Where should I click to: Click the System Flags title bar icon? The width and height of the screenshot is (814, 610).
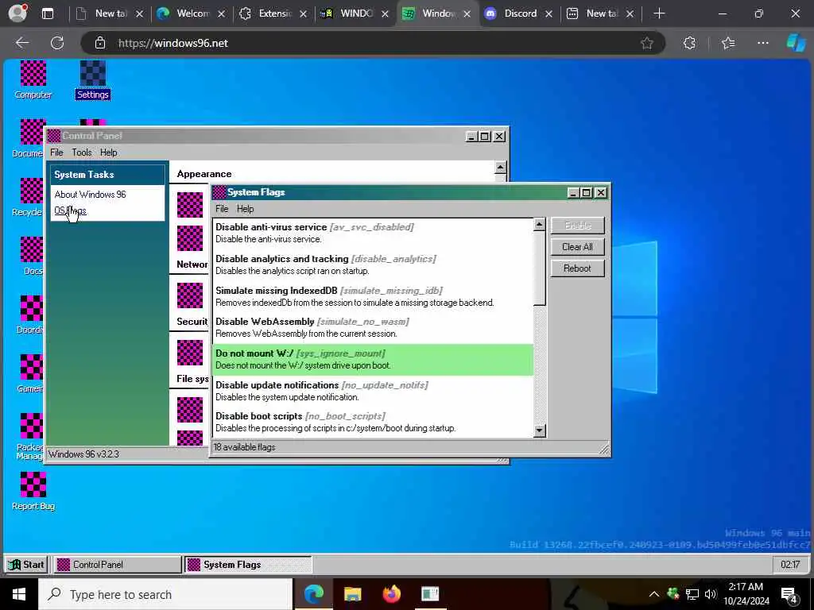(x=219, y=192)
